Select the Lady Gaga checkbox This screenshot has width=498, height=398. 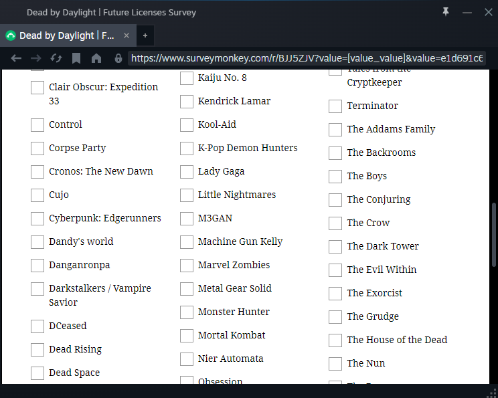187,172
